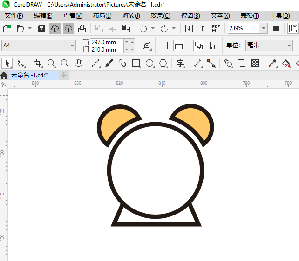The height and width of the screenshot is (261, 299).
Task: Toggle the transparency checkerboard tool
Action: (255, 63)
